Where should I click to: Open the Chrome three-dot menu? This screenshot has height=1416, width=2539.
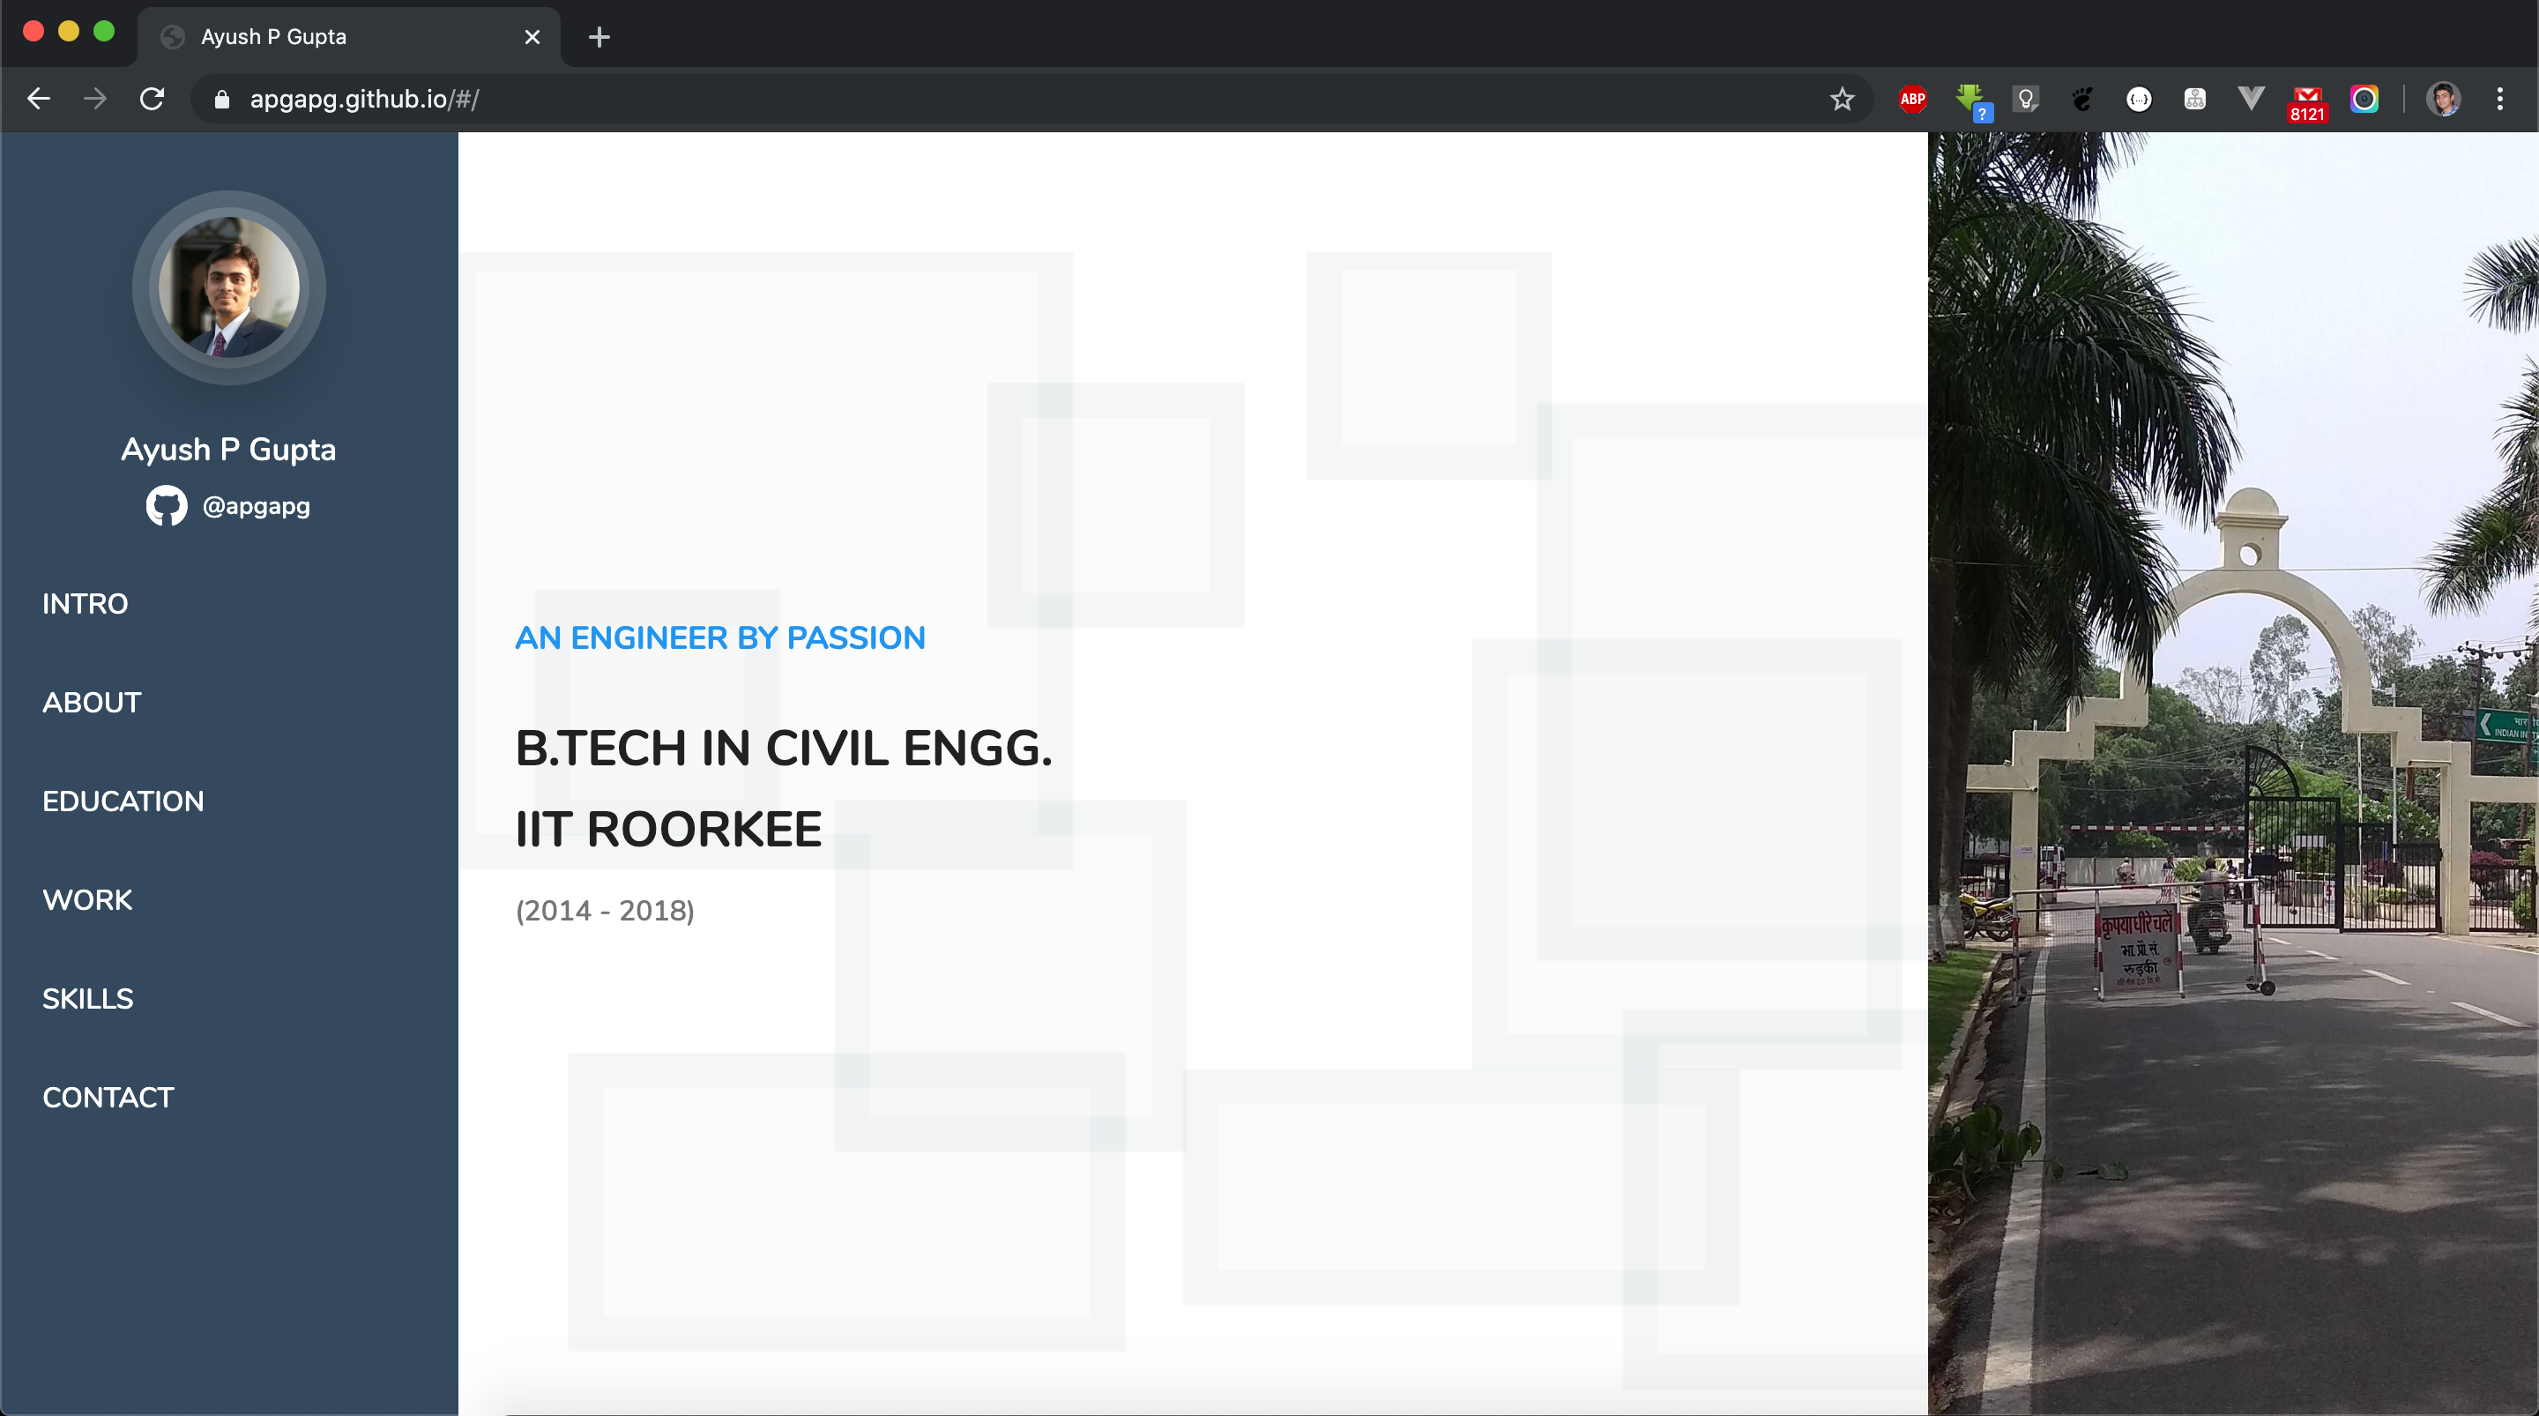click(2499, 99)
